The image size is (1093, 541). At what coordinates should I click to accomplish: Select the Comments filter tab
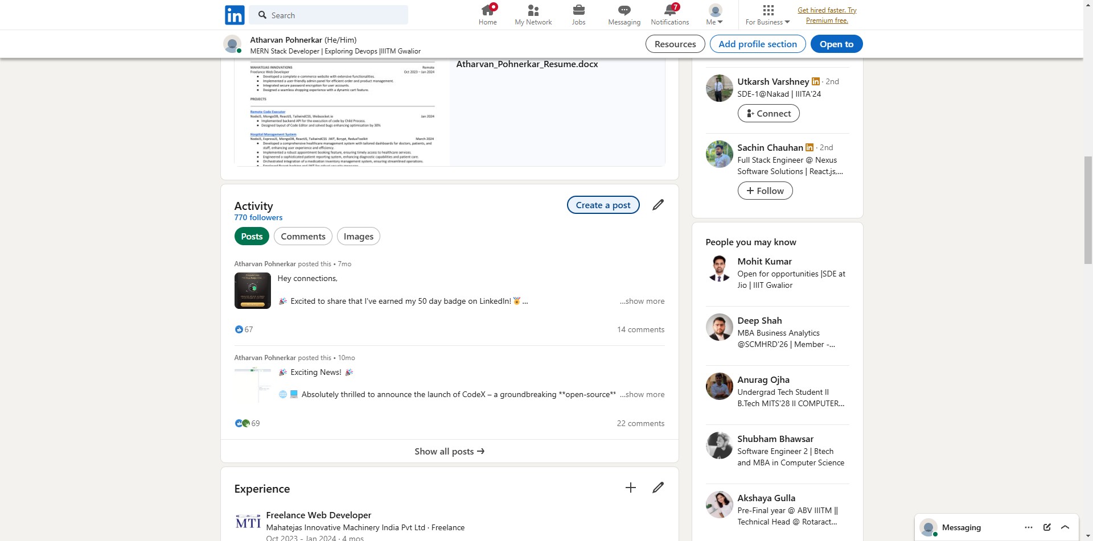click(x=303, y=236)
